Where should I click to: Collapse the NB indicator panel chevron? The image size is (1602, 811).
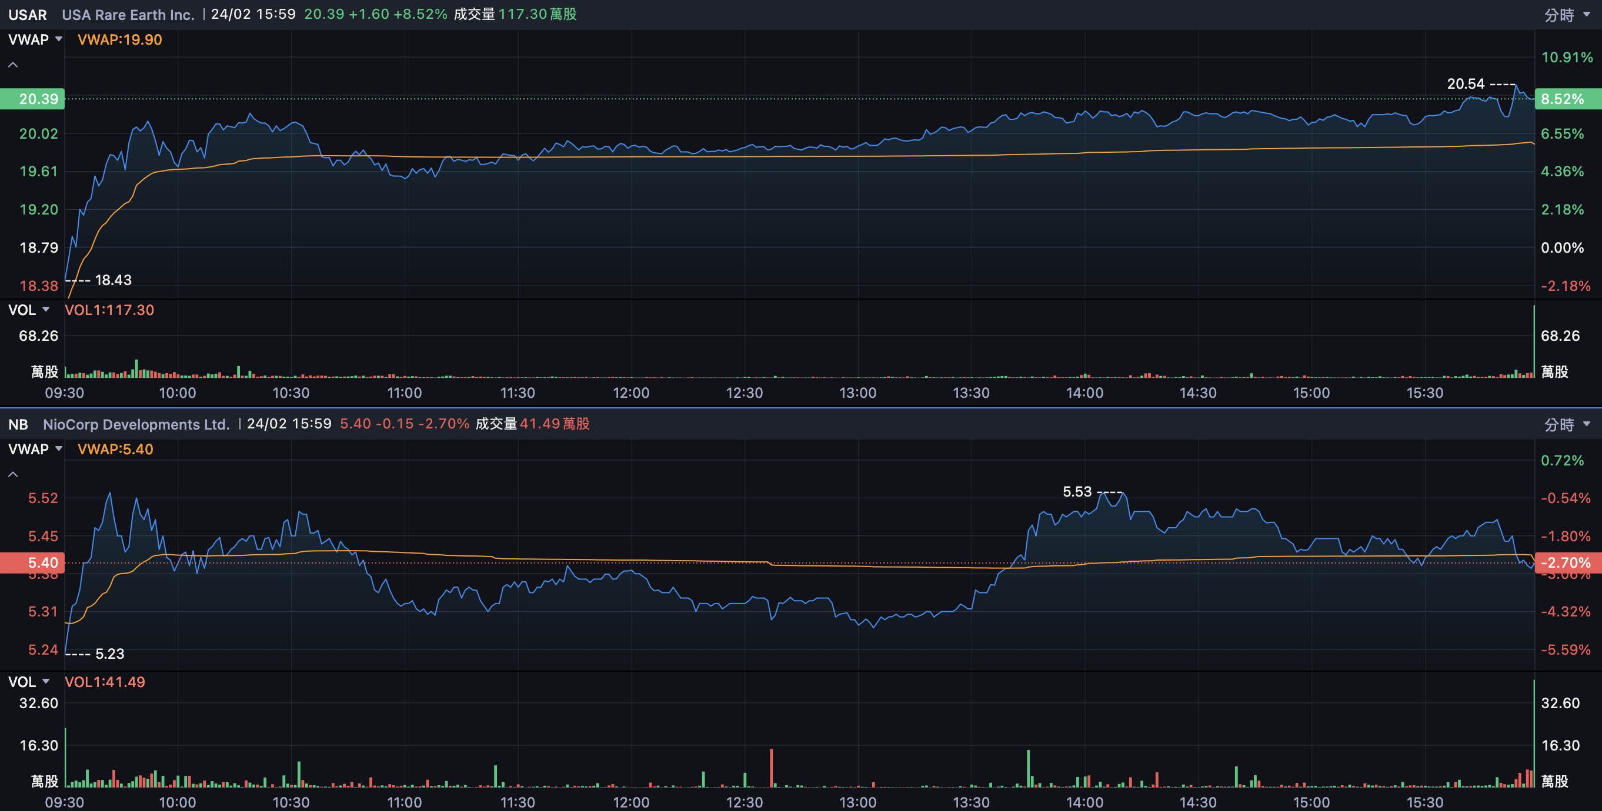12,474
